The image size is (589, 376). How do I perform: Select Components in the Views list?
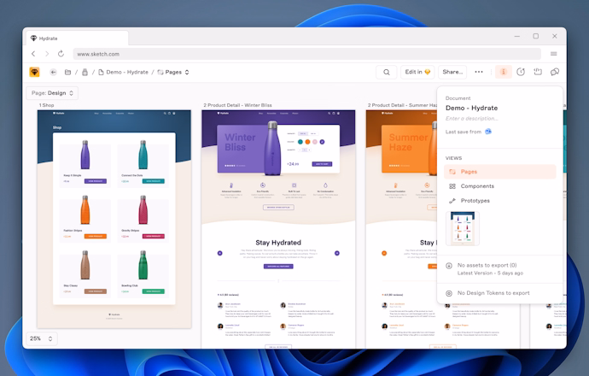pyautogui.click(x=476, y=185)
